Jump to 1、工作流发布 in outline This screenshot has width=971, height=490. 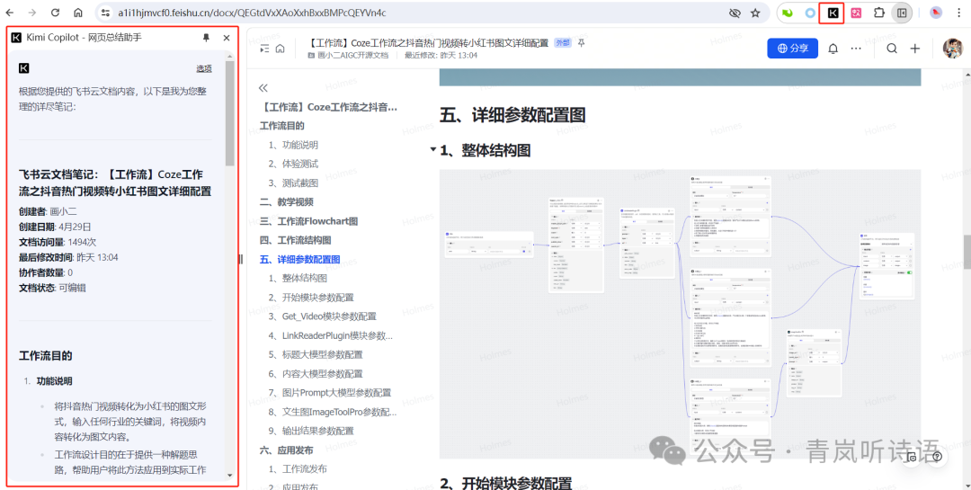[298, 468]
